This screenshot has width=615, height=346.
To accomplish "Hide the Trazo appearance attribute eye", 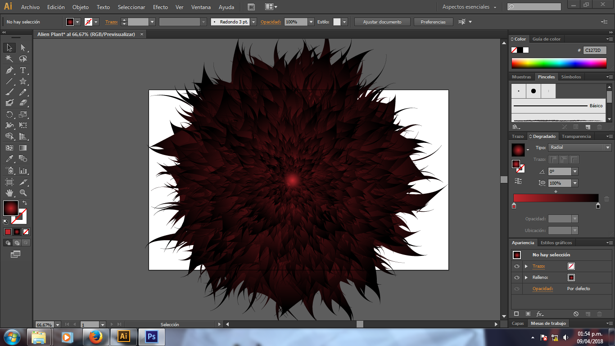I will coord(517,266).
